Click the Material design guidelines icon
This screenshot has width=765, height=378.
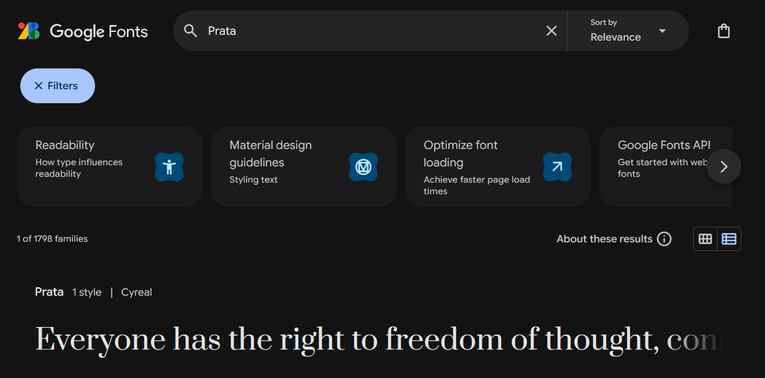(x=363, y=167)
